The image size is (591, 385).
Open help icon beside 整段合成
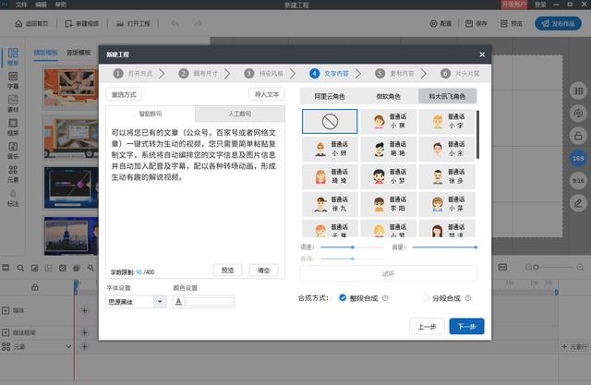pyautogui.click(x=384, y=298)
